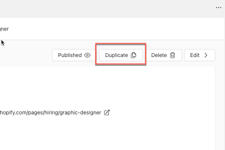Click the eye icon in Published button
Image resolution: width=225 pixels, height=150 pixels.
point(87,55)
